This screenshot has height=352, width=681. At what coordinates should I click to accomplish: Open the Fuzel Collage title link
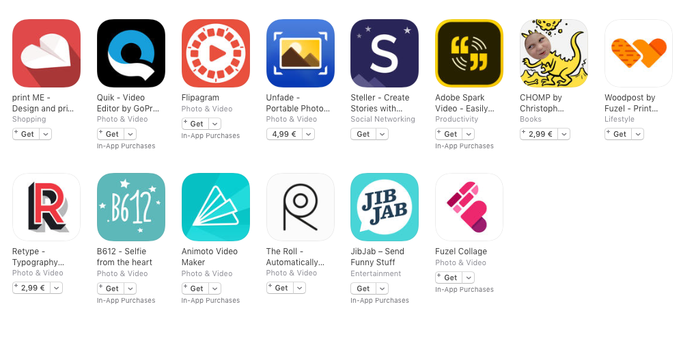point(461,251)
